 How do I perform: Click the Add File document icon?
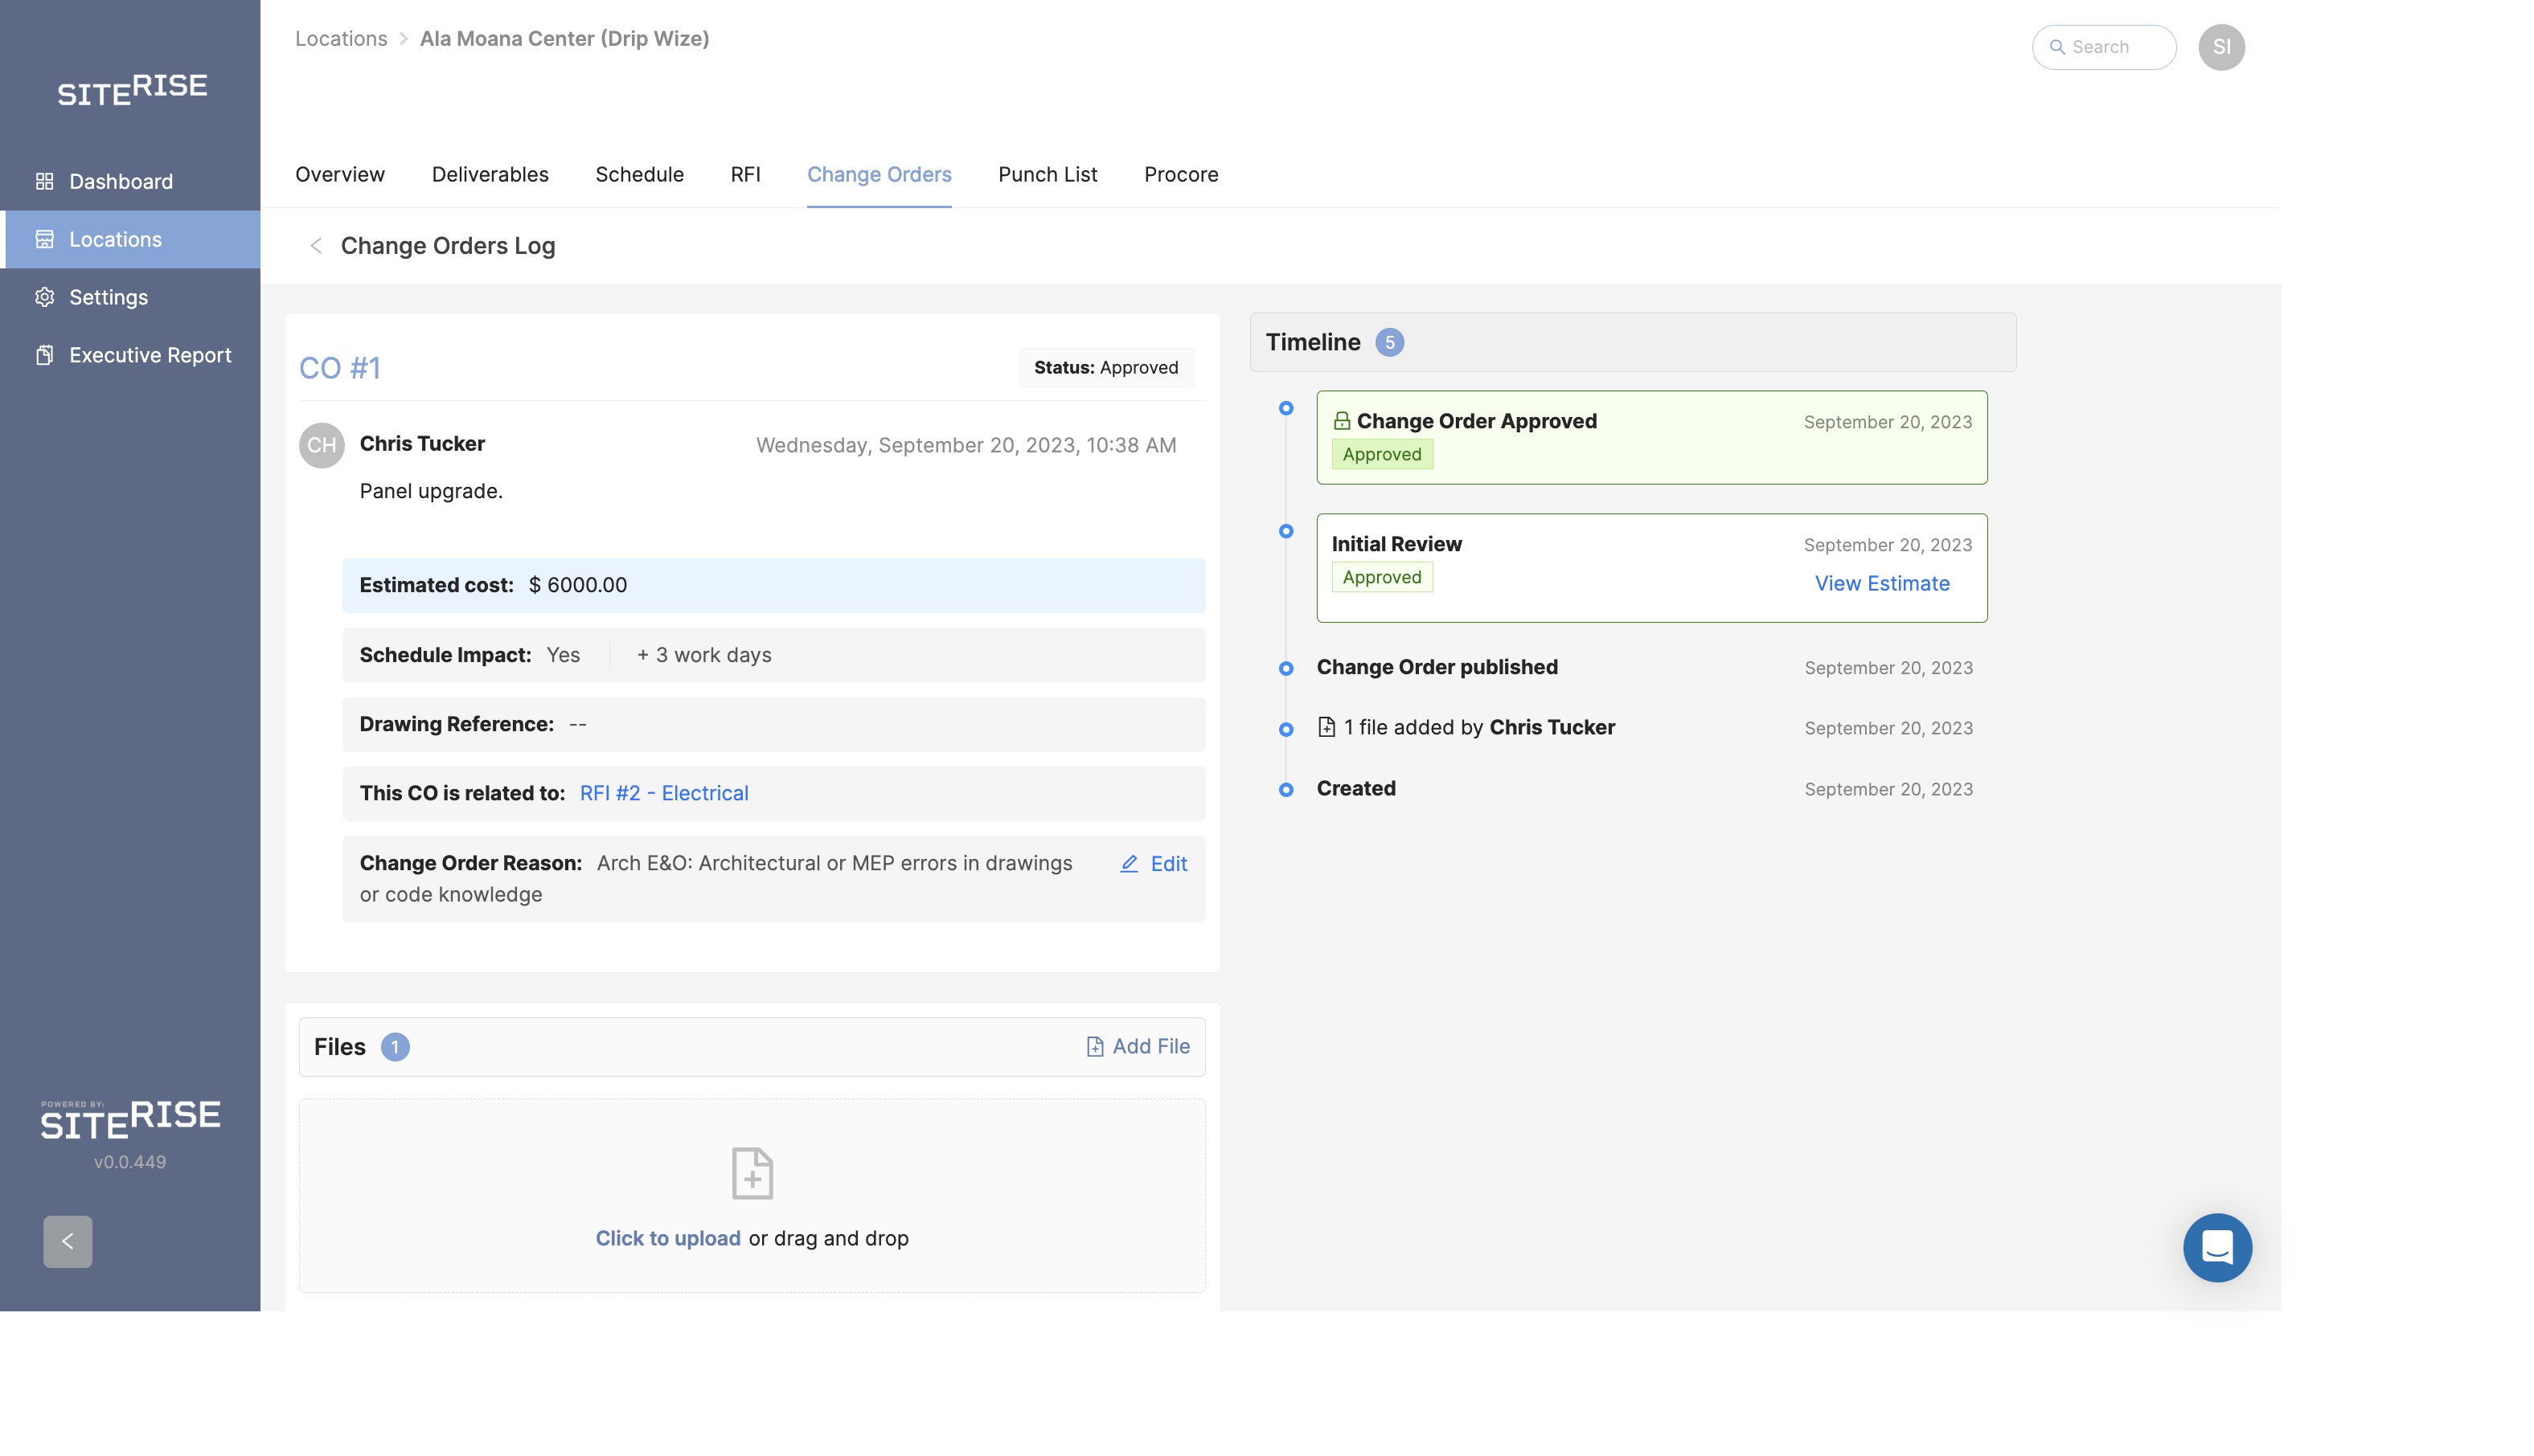(1094, 1046)
